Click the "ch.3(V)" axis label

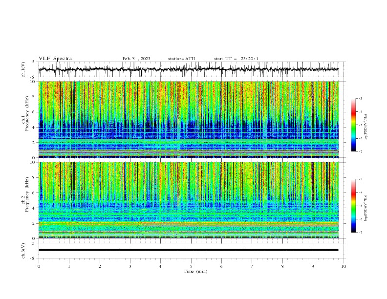coord(23,251)
